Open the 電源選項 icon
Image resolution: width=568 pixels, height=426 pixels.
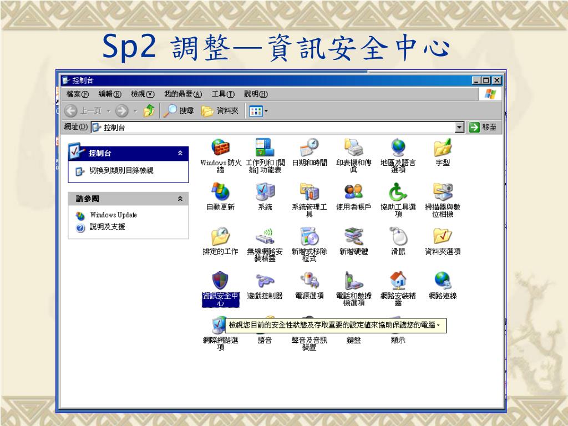point(309,280)
